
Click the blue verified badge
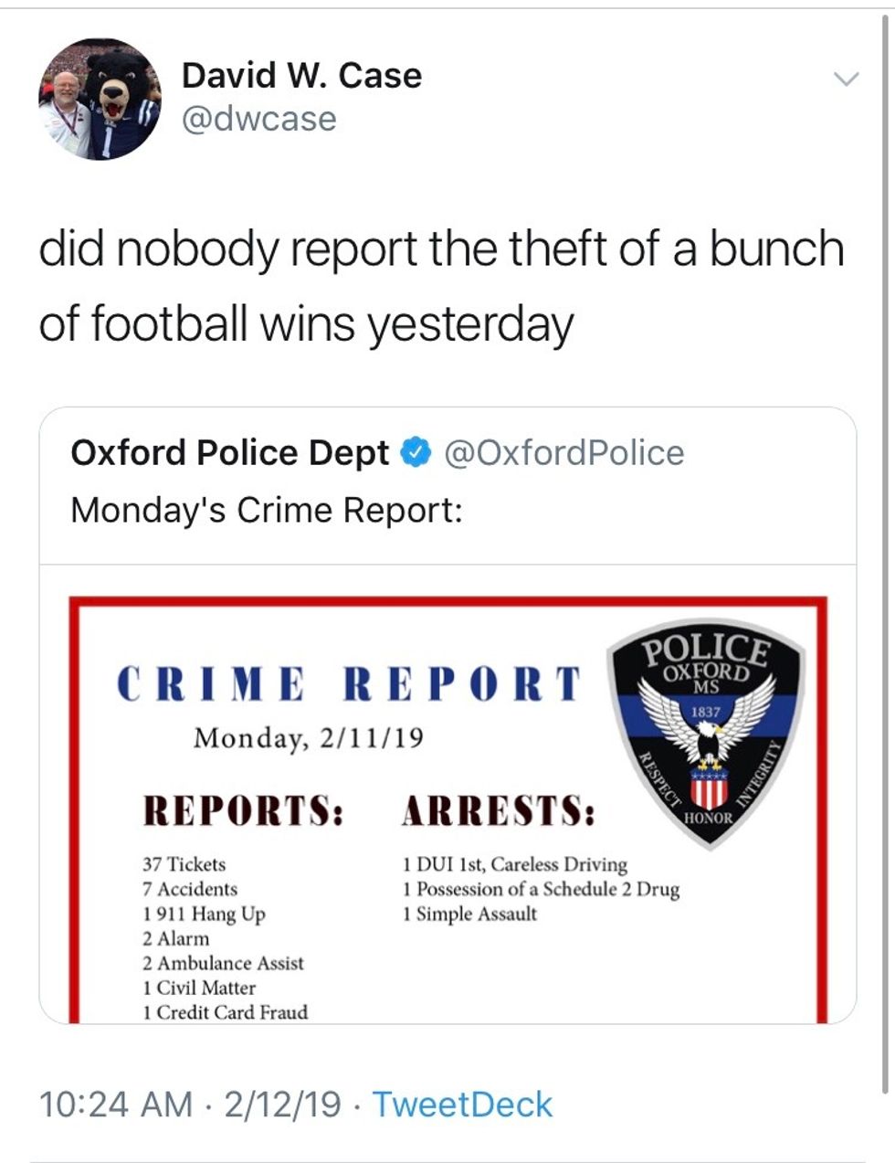416,452
